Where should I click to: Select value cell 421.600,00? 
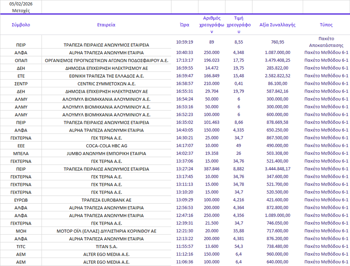278,200
